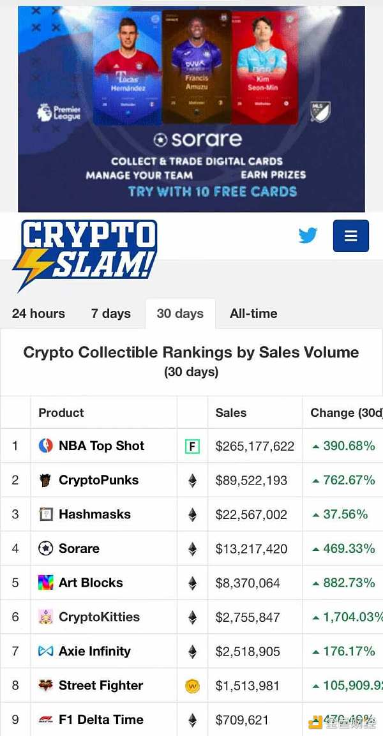The width and height of the screenshot is (383, 736).
Task: Click the CryptoPunks avatar icon
Action: 45,481
